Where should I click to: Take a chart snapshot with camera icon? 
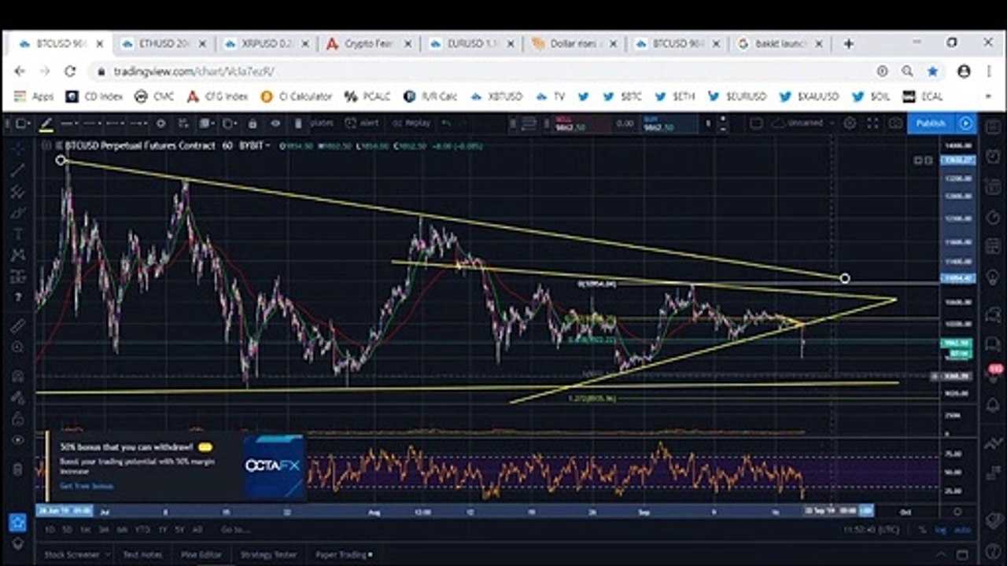(894, 123)
